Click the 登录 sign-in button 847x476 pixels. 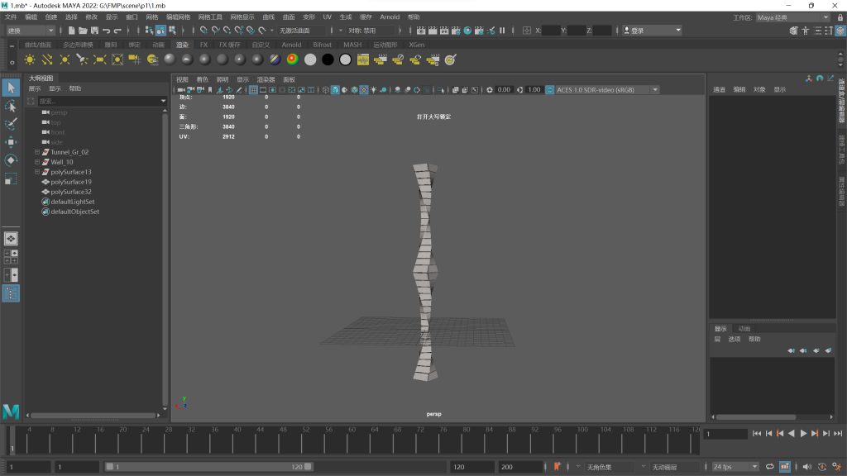(655, 31)
